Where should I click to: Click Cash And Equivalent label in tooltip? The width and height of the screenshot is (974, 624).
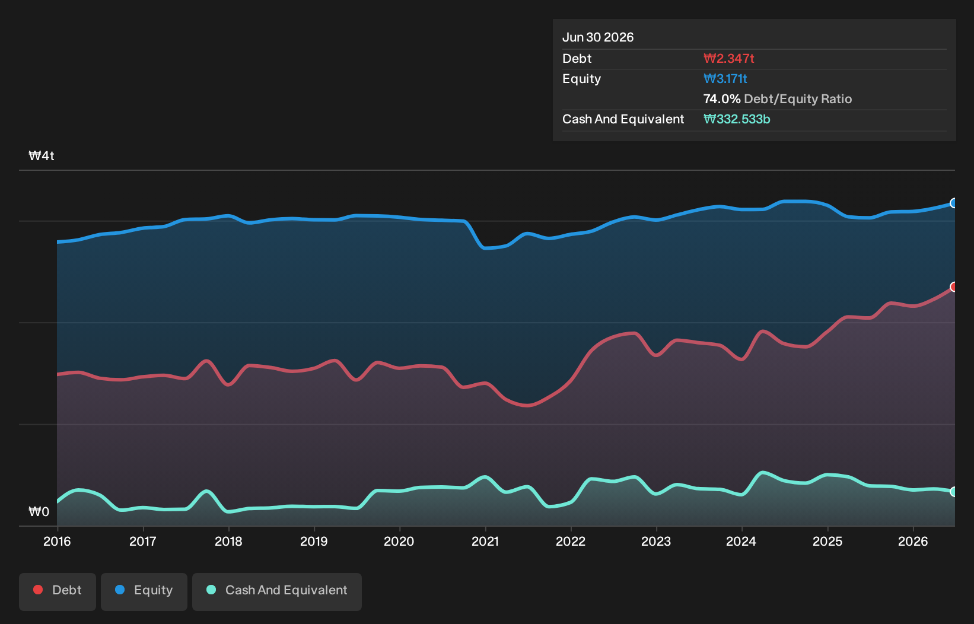tap(623, 119)
